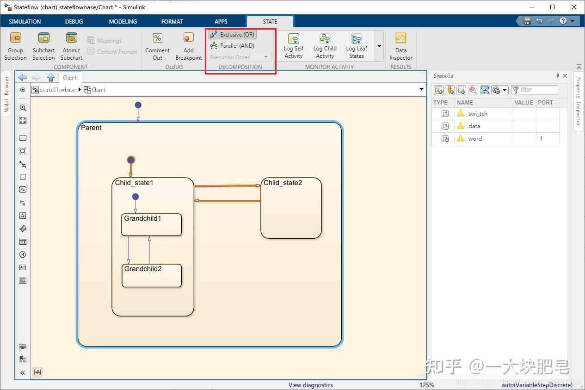Screen dimensions: 585x390
Task: Select the Image tool in the palette
Action: (23, 280)
